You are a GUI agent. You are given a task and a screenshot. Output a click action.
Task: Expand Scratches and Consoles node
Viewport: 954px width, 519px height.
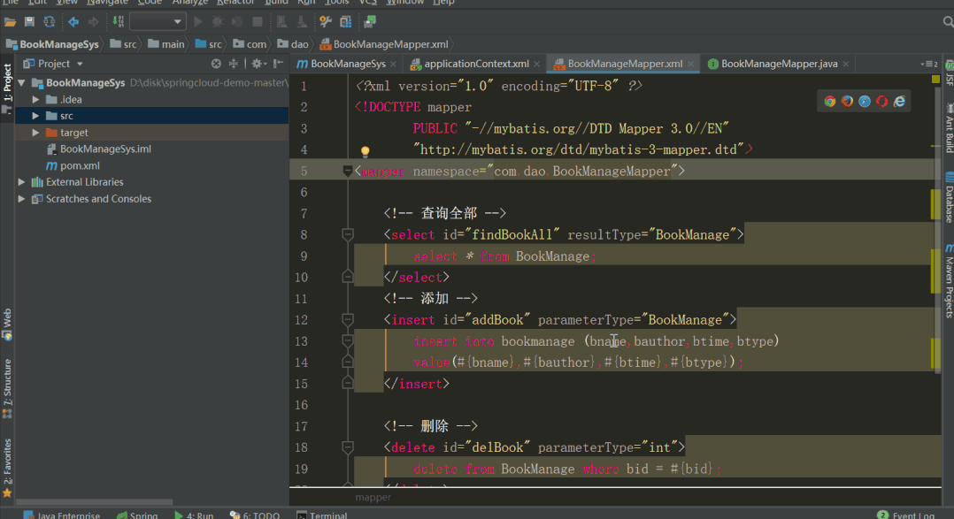(x=22, y=199)
